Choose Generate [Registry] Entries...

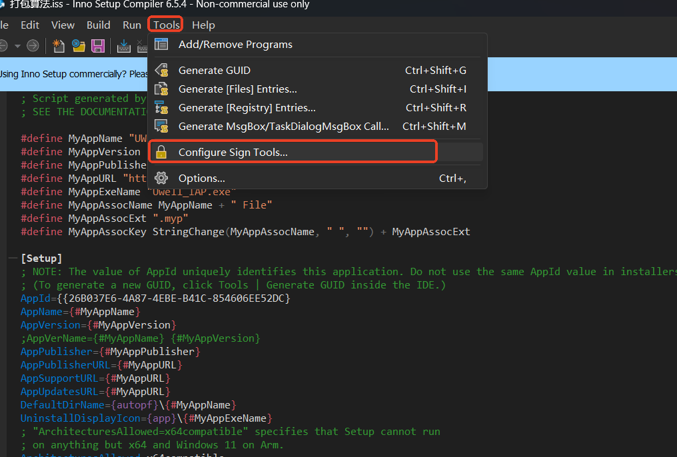point(317,107)
